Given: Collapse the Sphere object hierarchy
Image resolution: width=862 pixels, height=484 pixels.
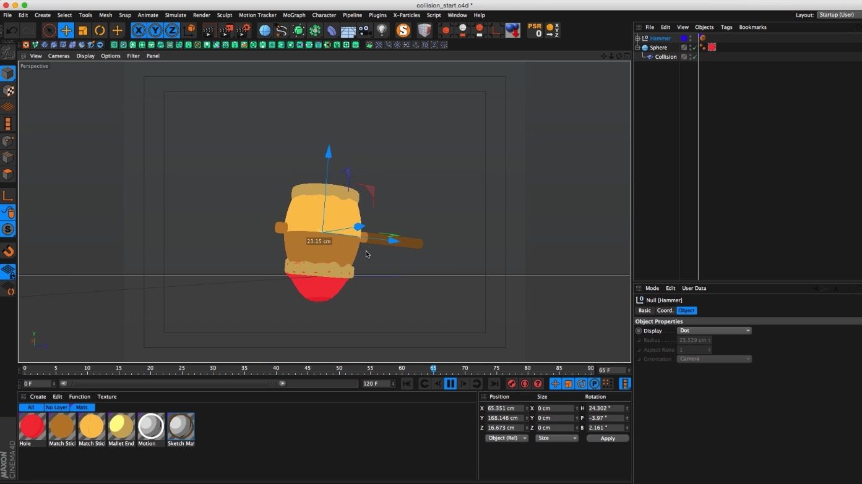Looking at the screenshot, I should [x=638, y=48].
